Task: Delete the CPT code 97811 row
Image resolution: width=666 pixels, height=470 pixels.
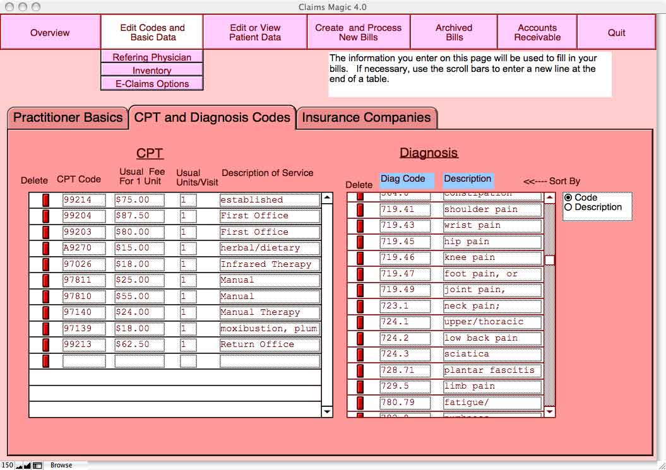Action: click(45, 280)
